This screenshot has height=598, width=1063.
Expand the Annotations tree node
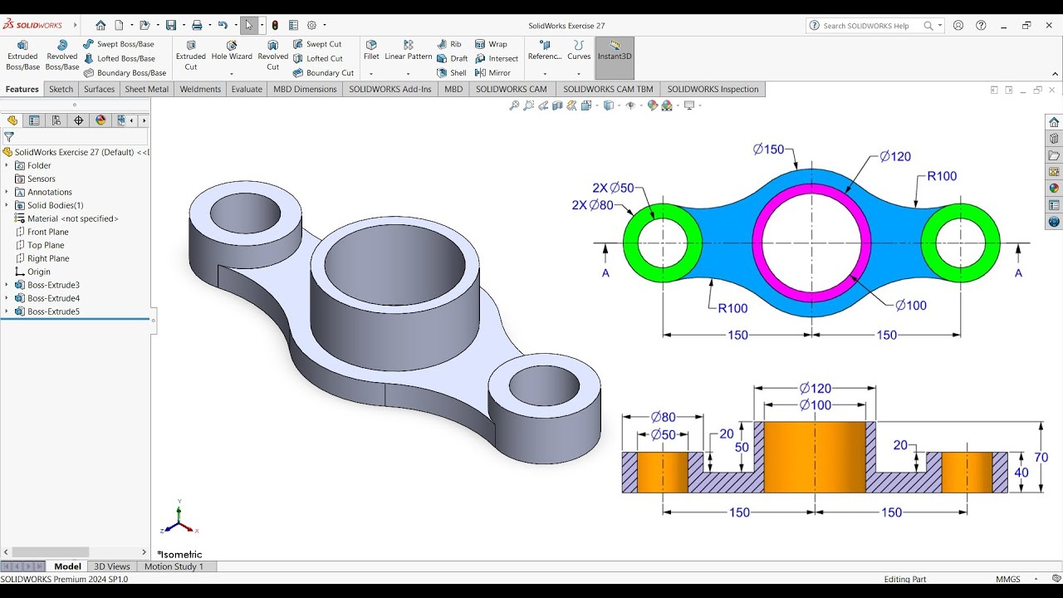(x=7, y=192)
